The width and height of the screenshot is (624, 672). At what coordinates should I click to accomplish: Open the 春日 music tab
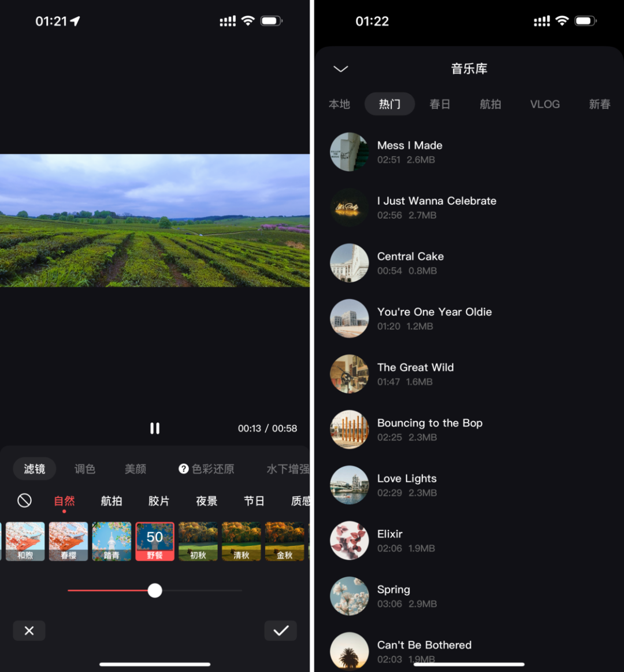440,104
